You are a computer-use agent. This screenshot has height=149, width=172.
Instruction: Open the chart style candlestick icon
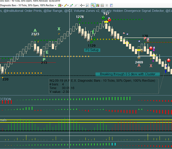point(60,5)
